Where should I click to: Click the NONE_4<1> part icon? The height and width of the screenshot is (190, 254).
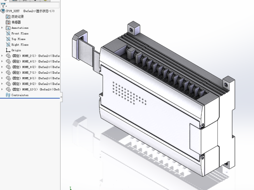point(8,62)
